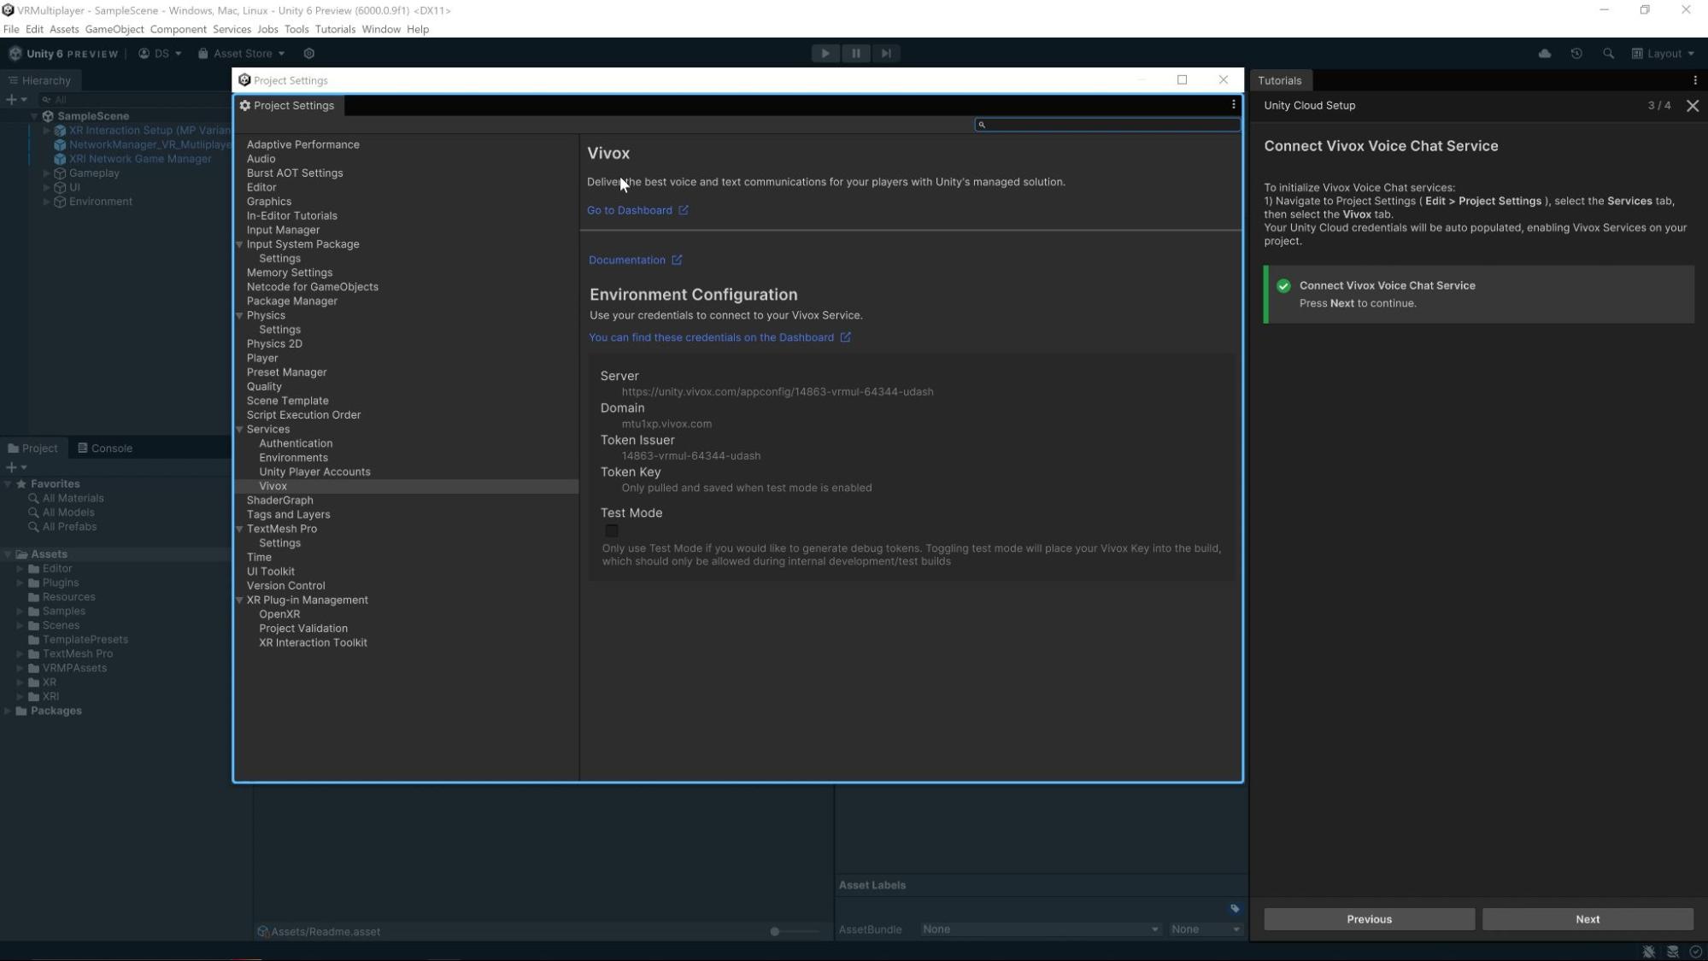The height and width of the screenshot is (961, 1708).
Task: Expand the Gameplay object in Hierarchy
Action: 46,173
